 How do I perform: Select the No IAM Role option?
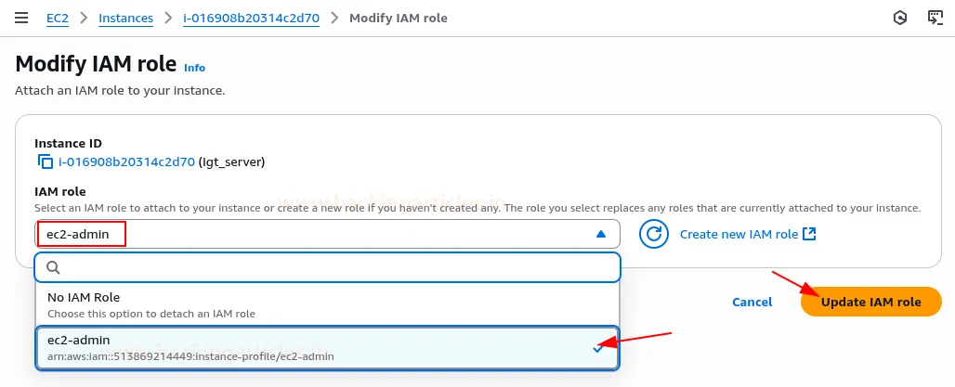pos(327,304)
